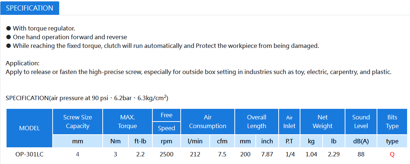
Task: Click the Screw Size Capacity header
Action: [78, 122]
